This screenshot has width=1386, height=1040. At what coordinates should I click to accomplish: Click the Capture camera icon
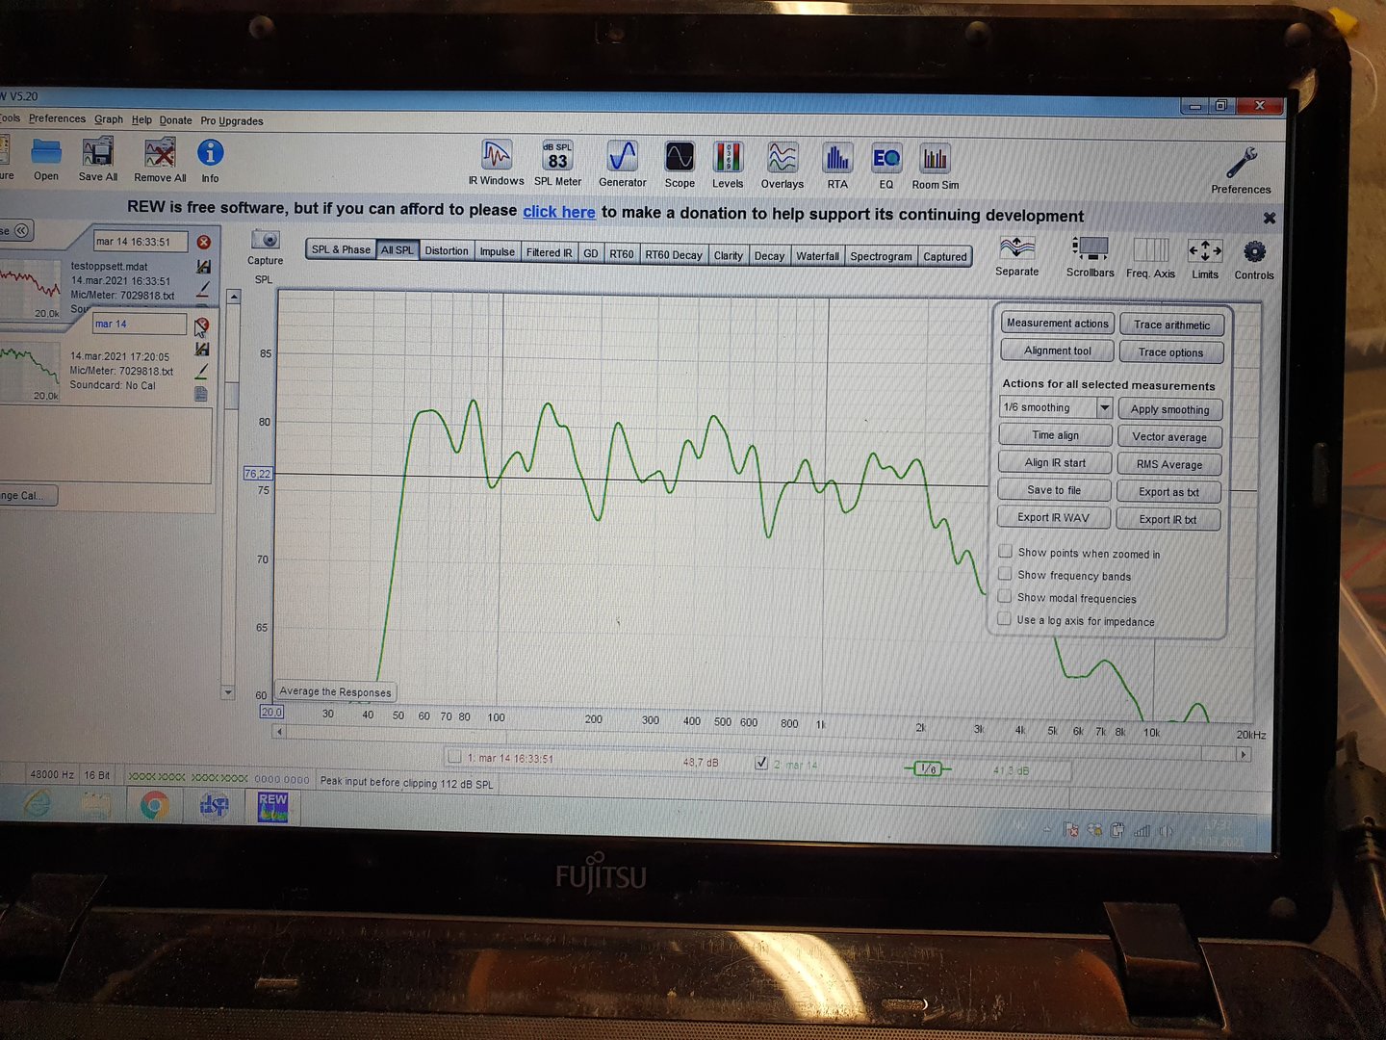(x=265, y=241)
